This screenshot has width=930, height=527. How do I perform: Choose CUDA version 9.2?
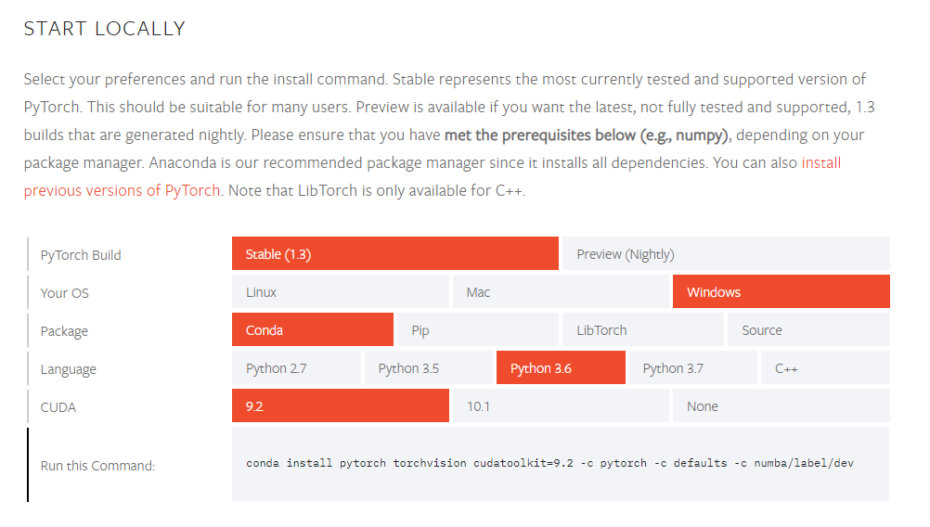click(341, 405)
